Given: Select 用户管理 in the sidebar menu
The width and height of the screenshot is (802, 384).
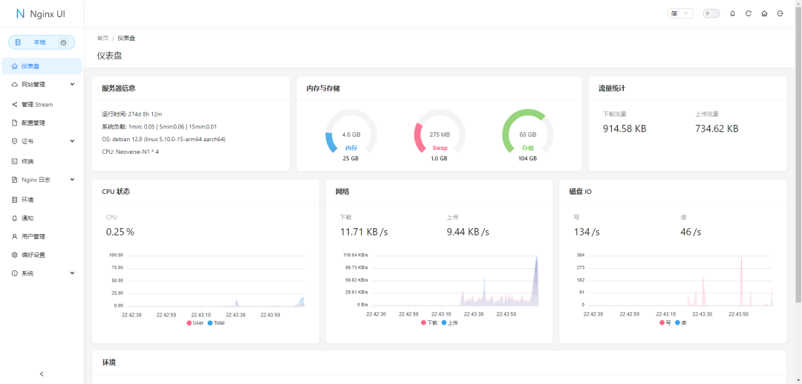Looking at the screenshot, I should tap(33, 236).
